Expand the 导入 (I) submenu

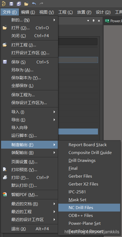click(29, 112)
